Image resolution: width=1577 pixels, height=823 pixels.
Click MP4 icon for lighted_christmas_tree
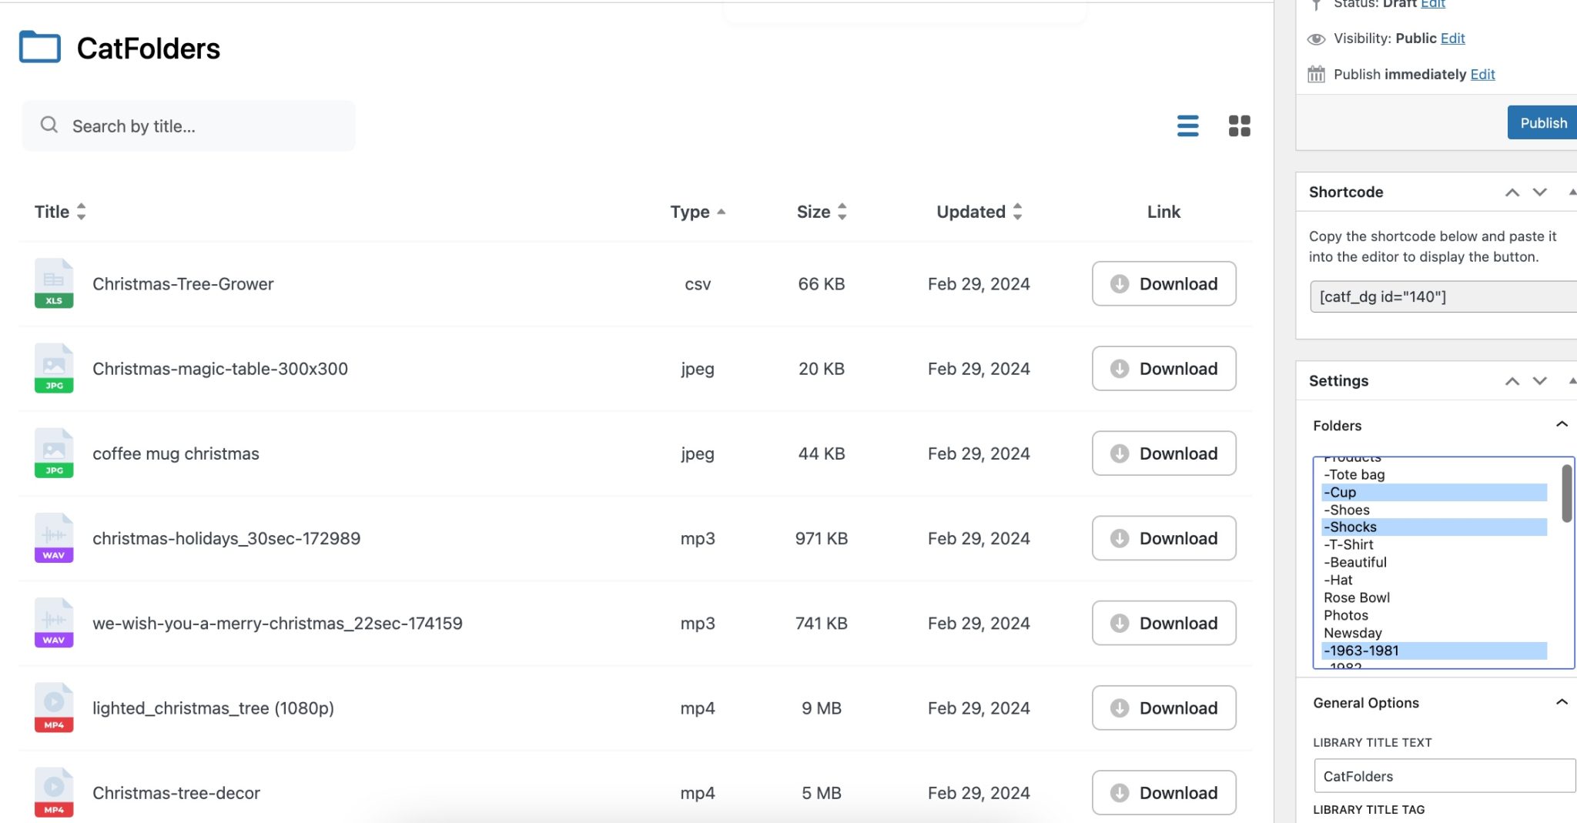coord(54,708)
